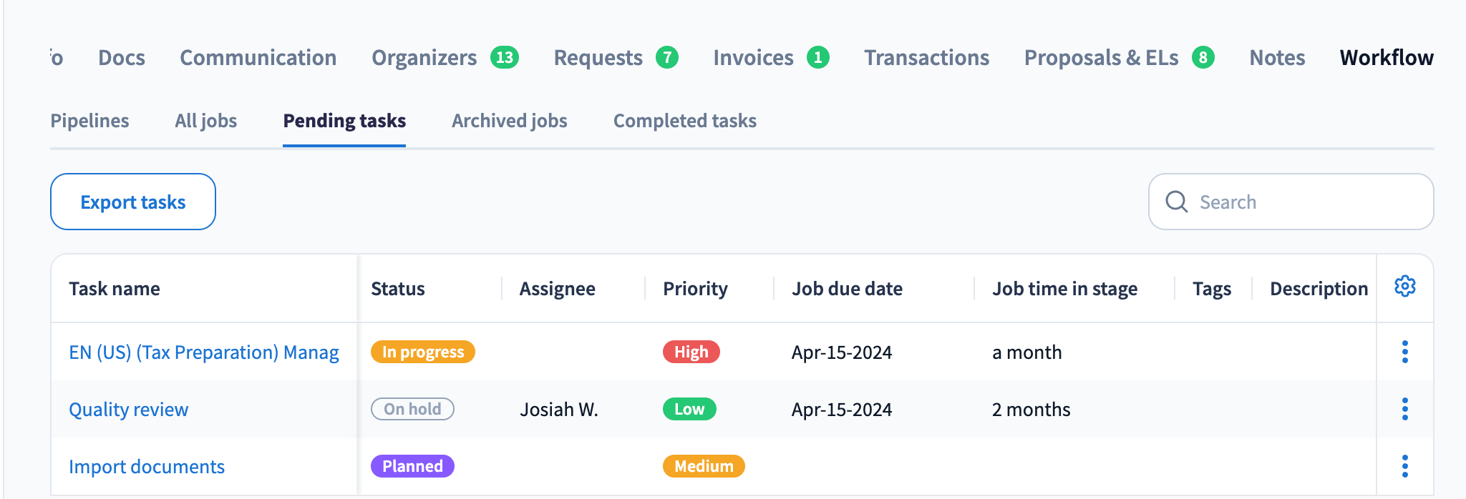This screenshot has height=499, width=1466.
Task: Open the Quality review task link
Action: pos(129,410)
